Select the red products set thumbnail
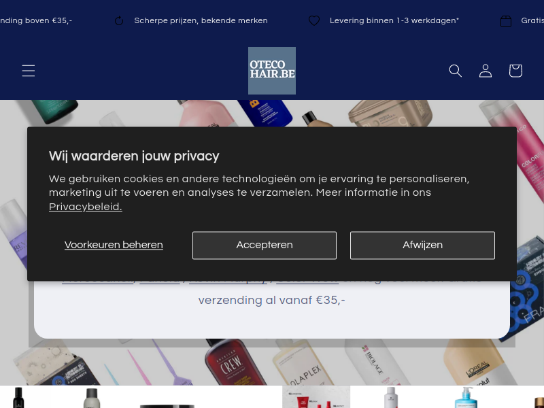Viewport: 544px width, 408px height. [316, 397]
